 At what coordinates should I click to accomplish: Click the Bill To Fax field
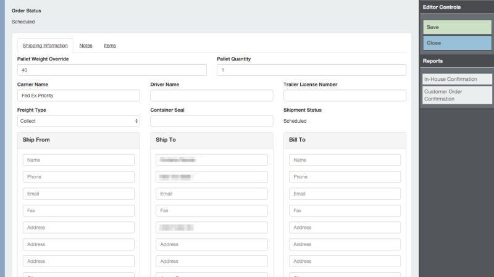pos(345,210)
